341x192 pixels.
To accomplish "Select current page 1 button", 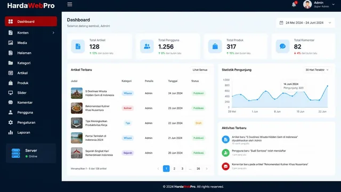I will (x=166, y=169).
